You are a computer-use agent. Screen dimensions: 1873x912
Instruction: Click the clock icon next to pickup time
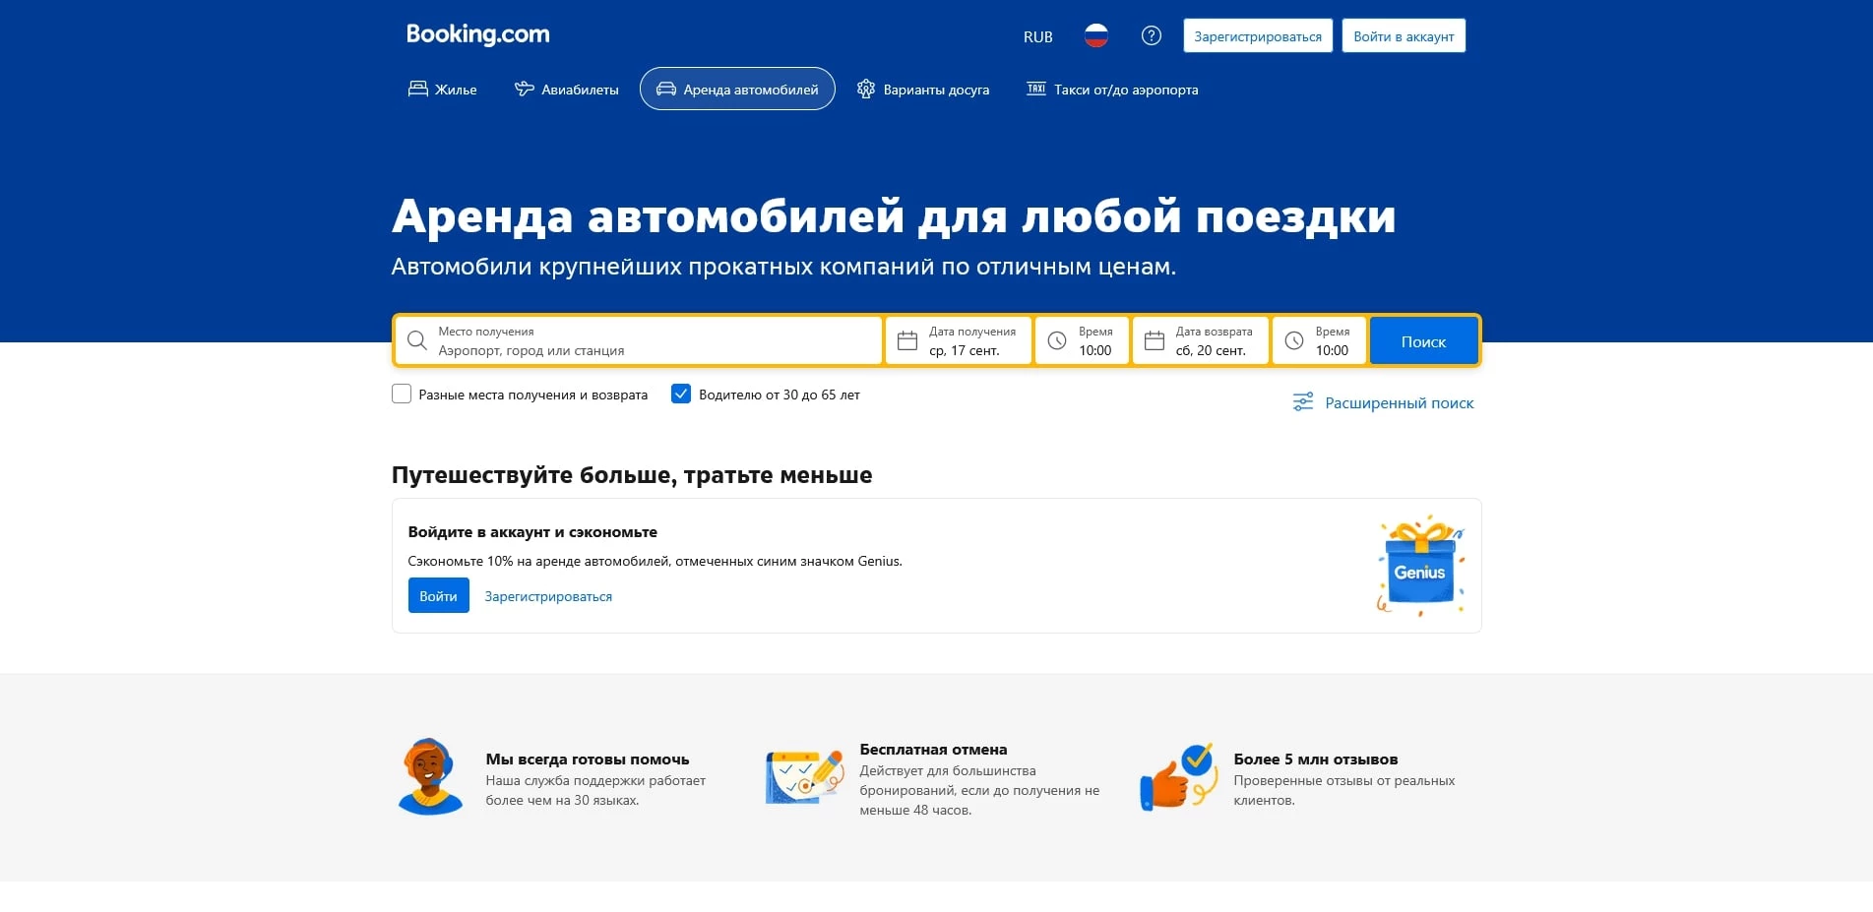point(1056,340)
